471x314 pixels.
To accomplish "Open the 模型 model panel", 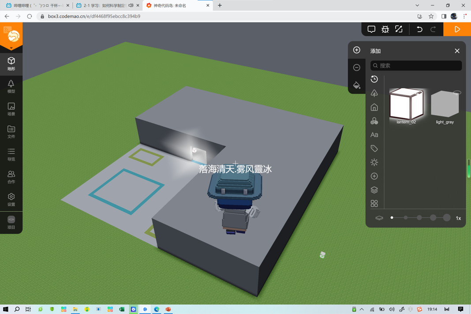I will (11, 86).
